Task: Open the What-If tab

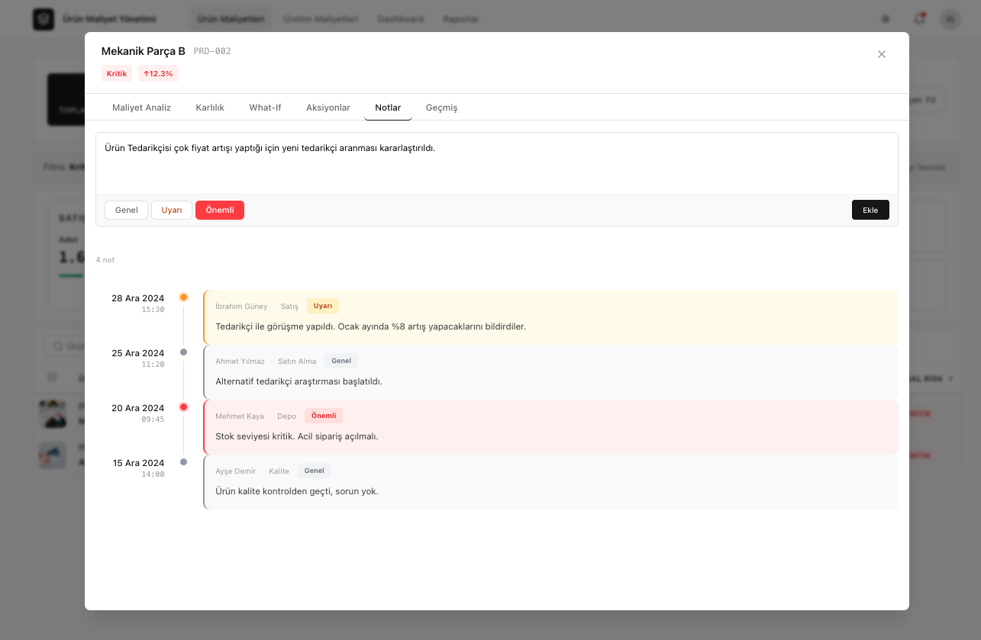Action: (x=265, y=108)
